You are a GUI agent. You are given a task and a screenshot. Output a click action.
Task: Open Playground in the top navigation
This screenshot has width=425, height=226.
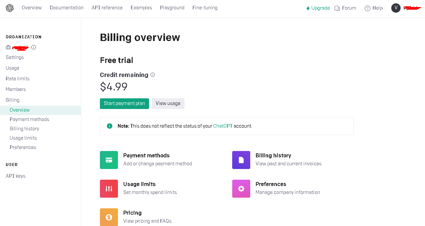point(172,8)
